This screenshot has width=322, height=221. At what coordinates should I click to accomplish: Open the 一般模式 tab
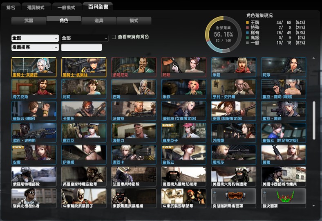coord(67,7)
